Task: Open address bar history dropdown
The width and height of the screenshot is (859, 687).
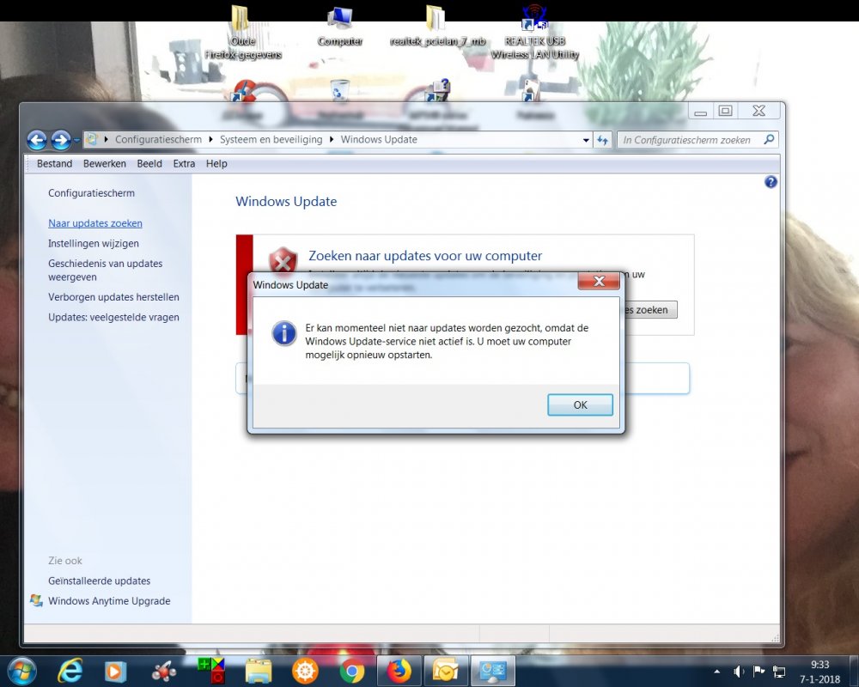Action: (x=586, y=140)
